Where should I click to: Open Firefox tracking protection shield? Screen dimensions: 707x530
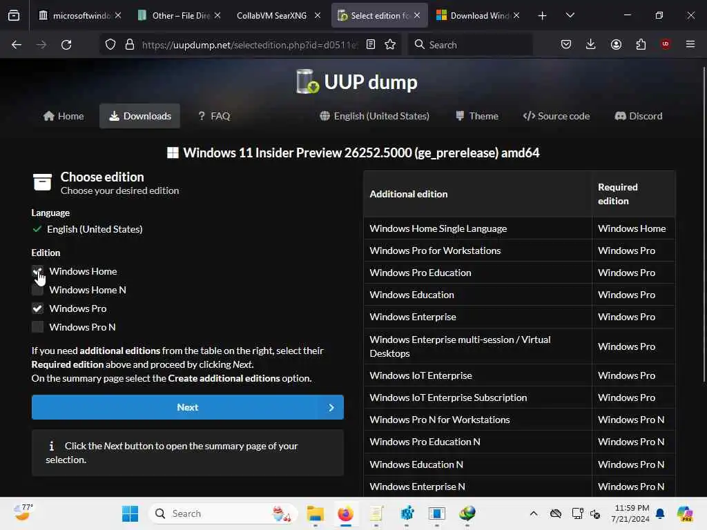pos(110,45)
